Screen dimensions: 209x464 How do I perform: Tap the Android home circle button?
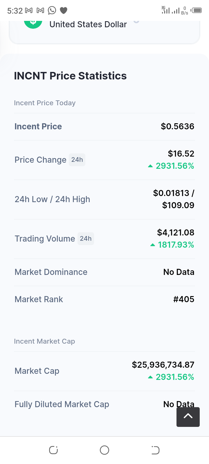coord(105,450)
